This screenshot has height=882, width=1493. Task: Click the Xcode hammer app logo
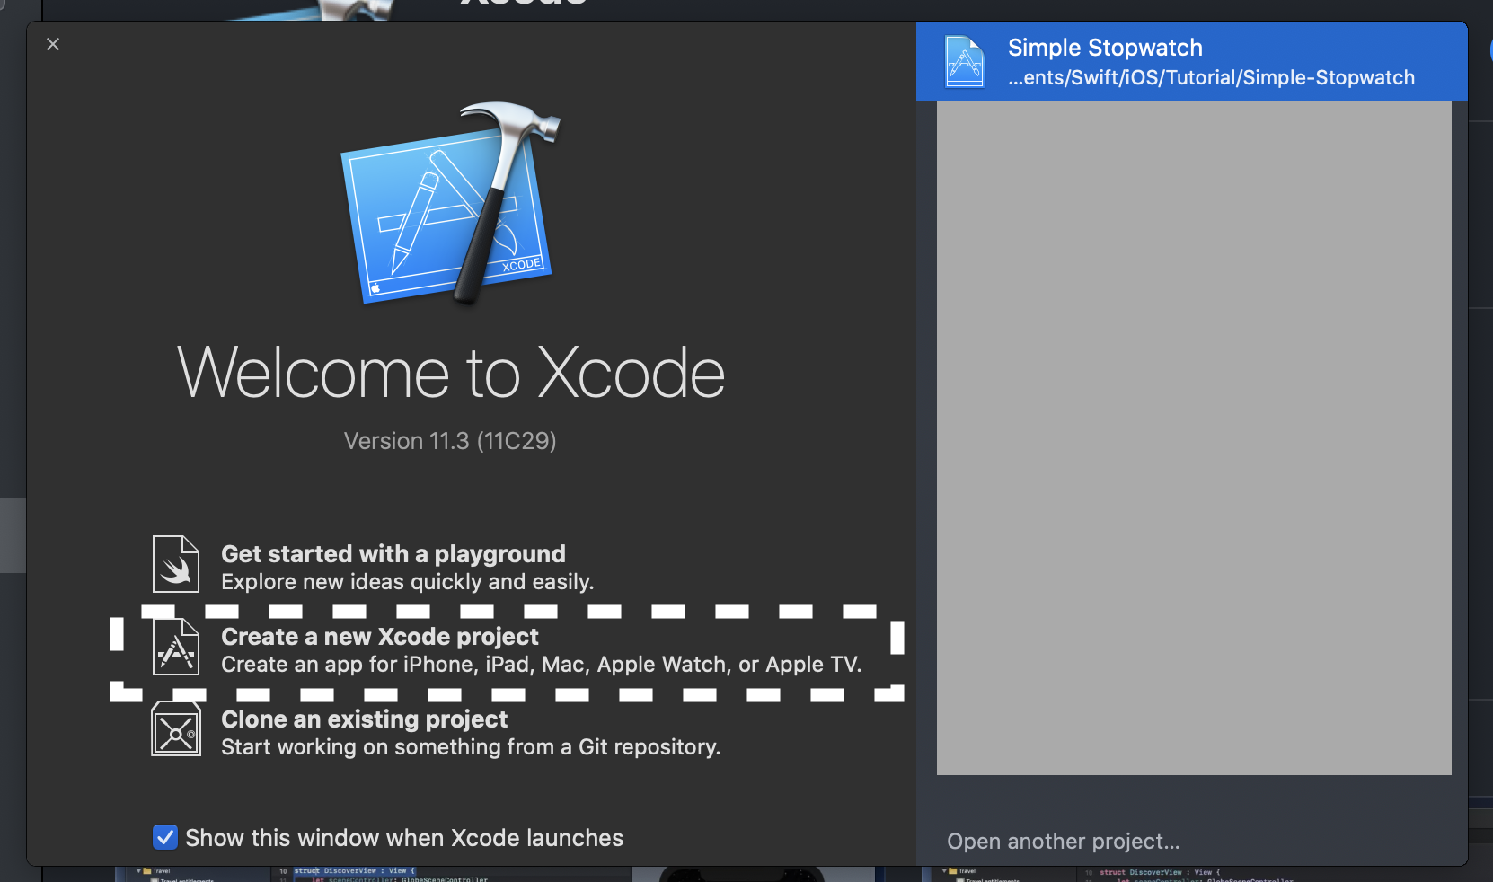[x=450, y=204]
